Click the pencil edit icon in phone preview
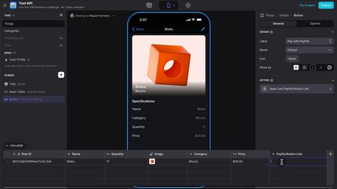The image size is (337, 189). click(x=203, y=29)
